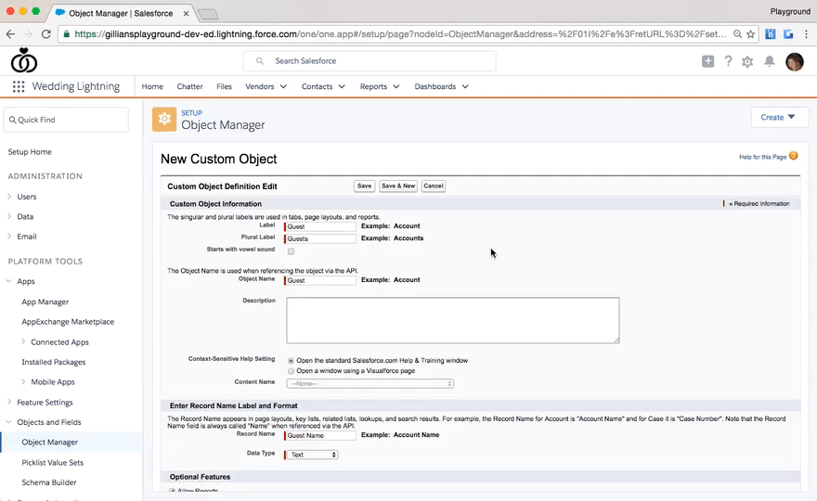Expand the Vendors nav dropdown arrow
The height and width of the screenshot is (501, 817).
283,86
